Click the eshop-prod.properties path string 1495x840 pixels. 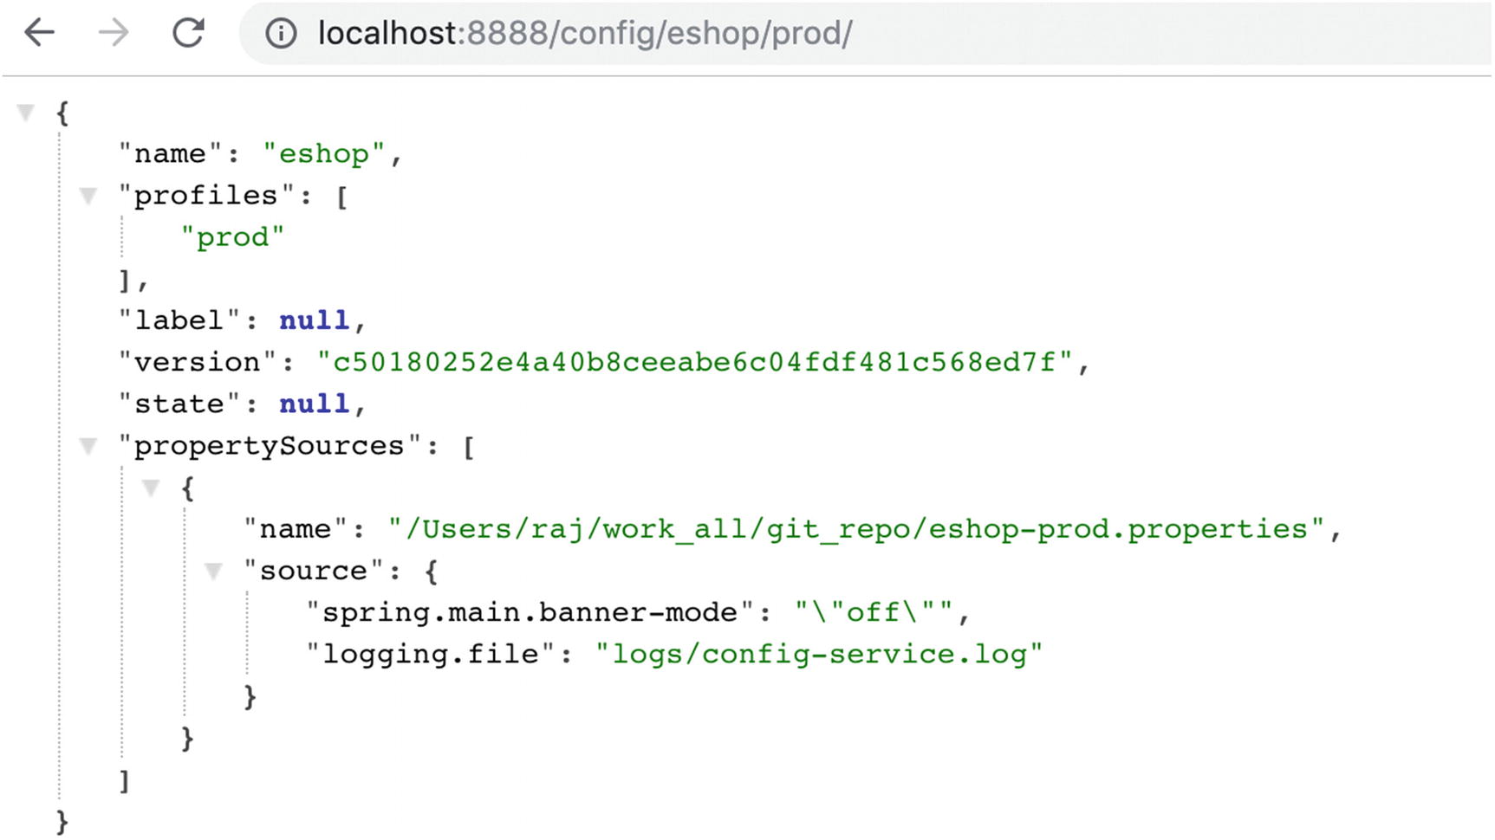tap(856, 529)
